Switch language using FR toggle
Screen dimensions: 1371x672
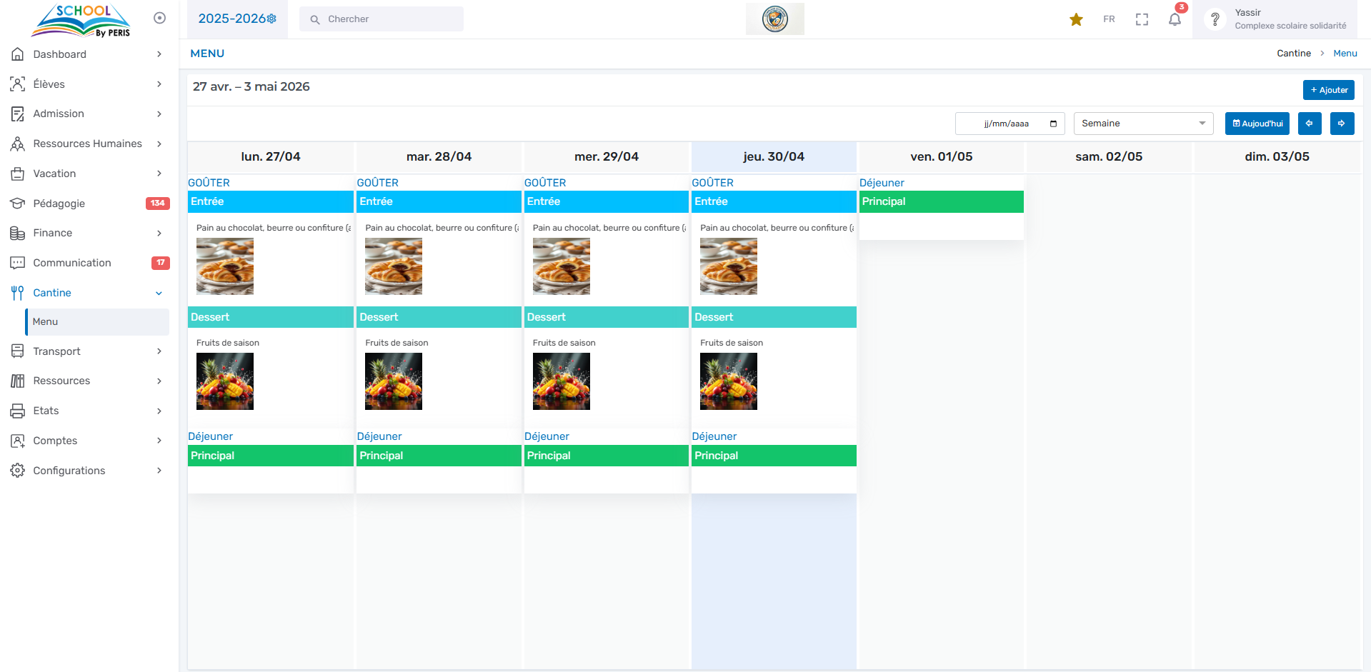pos(1109,19)
